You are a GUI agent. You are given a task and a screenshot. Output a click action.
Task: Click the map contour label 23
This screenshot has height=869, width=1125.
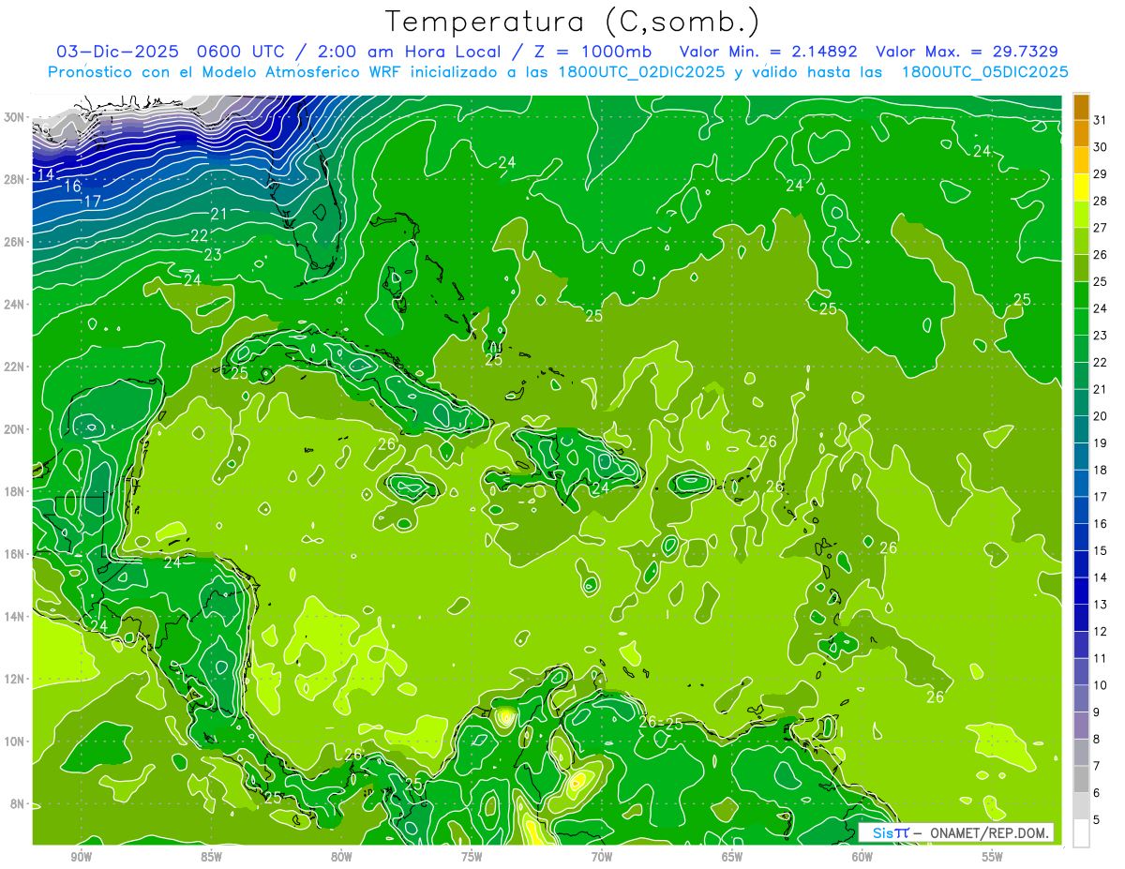click(213, 255)
